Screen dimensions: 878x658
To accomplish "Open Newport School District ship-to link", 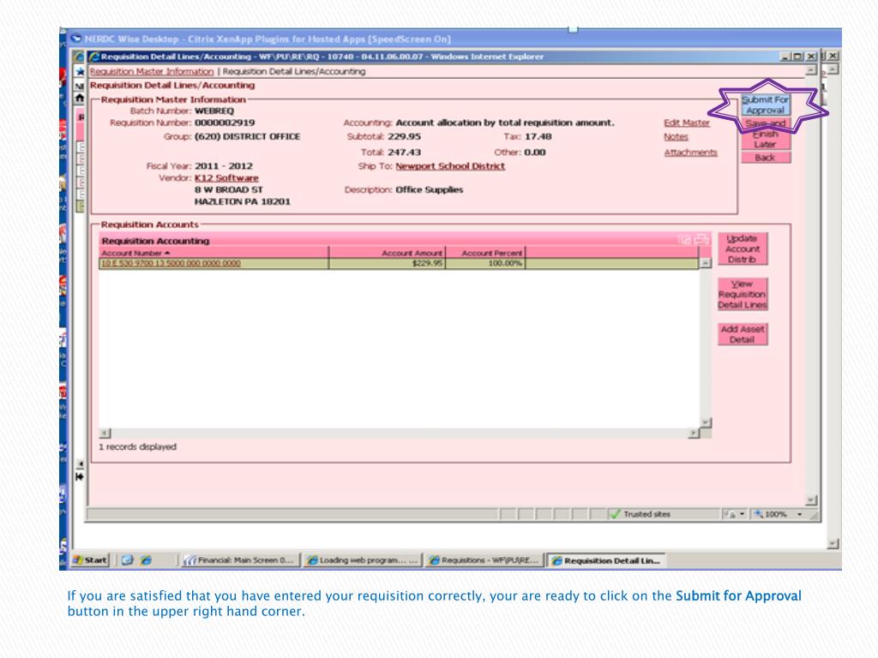I will [449, 166].
